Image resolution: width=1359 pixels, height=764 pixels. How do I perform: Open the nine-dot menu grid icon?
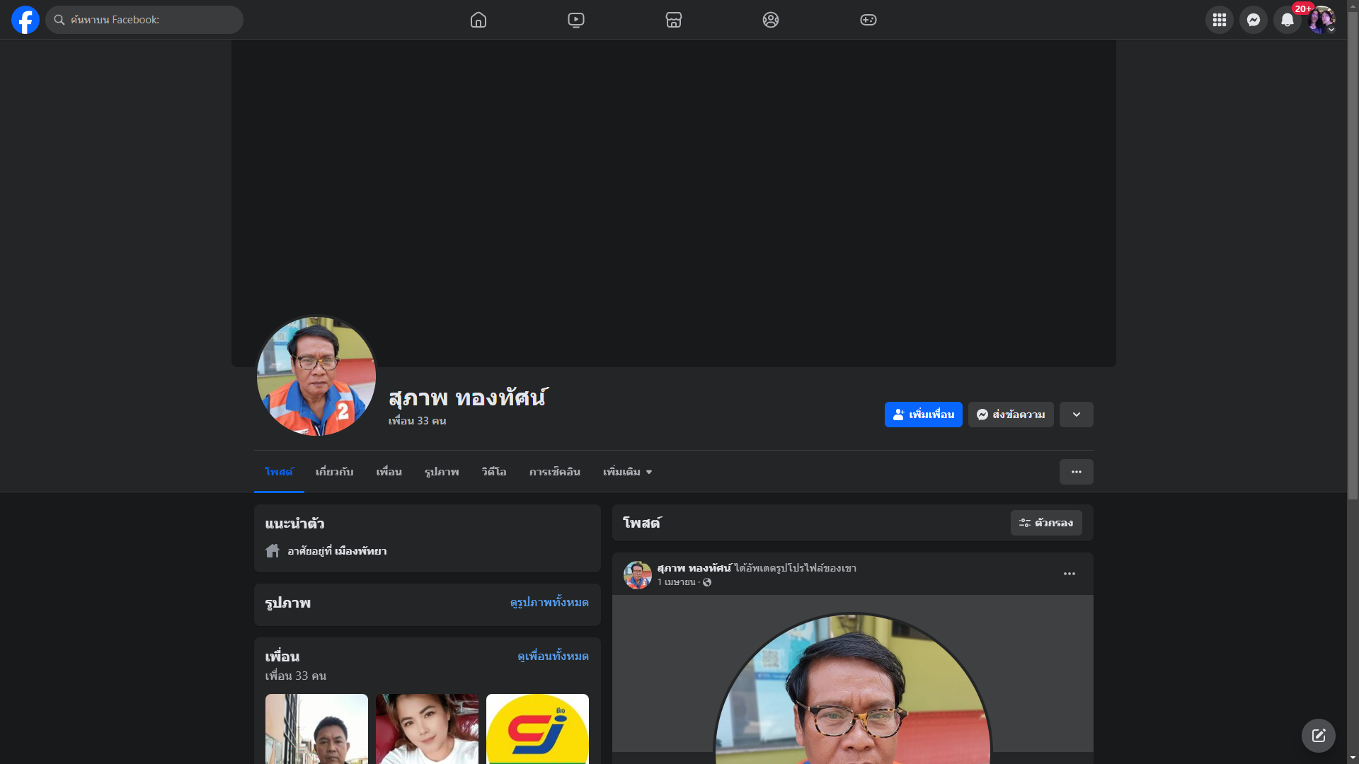(x=1220, y=20)
